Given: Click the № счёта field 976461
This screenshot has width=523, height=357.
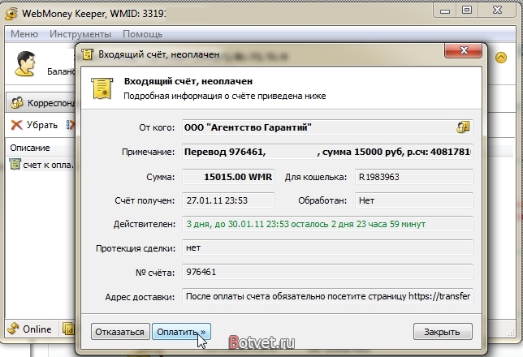Looking at the screenshot, I should [327, 272].
